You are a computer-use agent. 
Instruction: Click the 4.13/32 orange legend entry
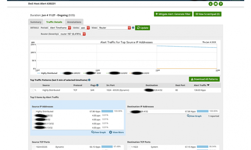coord(139,73)
